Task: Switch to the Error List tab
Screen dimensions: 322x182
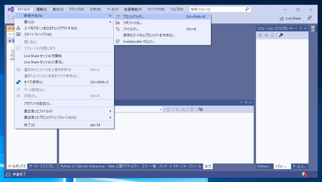Action: [x=149, y=166]
